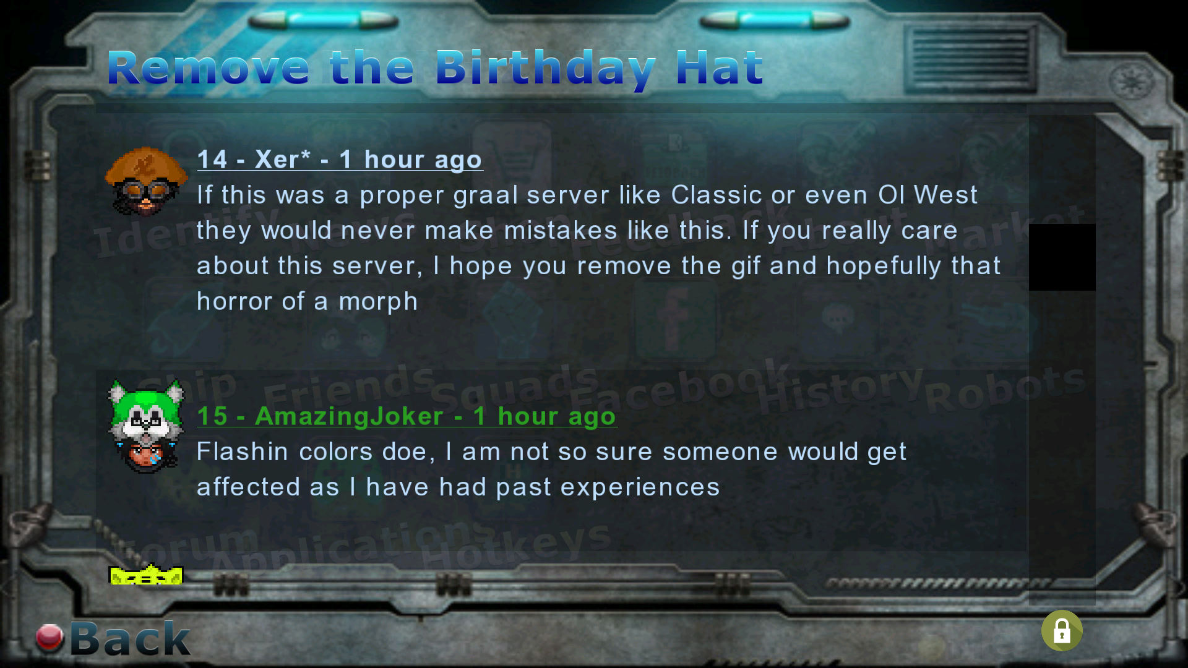This screenshot has height=668, width=1188.
Task: Tap the left cyan light bar
Action: pyautogui.click(x=323, y=22)
